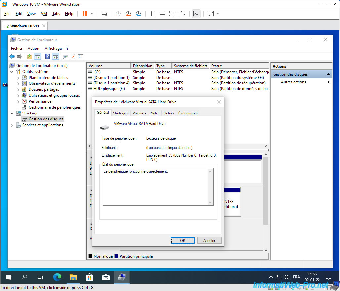Click the Annuler button

tap(209, 241)
